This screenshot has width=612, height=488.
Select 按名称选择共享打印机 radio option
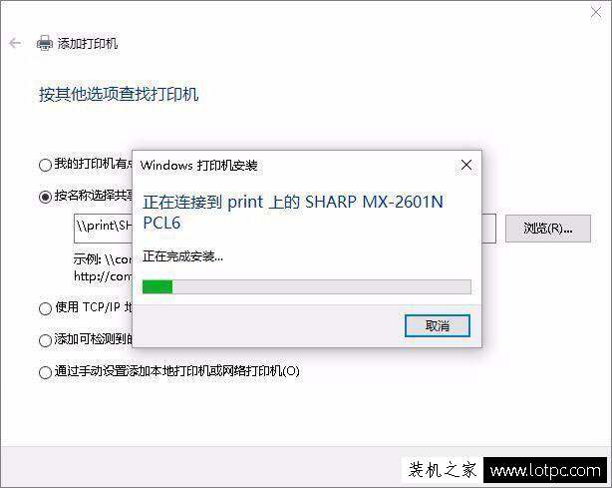click(x=45, y=197)
